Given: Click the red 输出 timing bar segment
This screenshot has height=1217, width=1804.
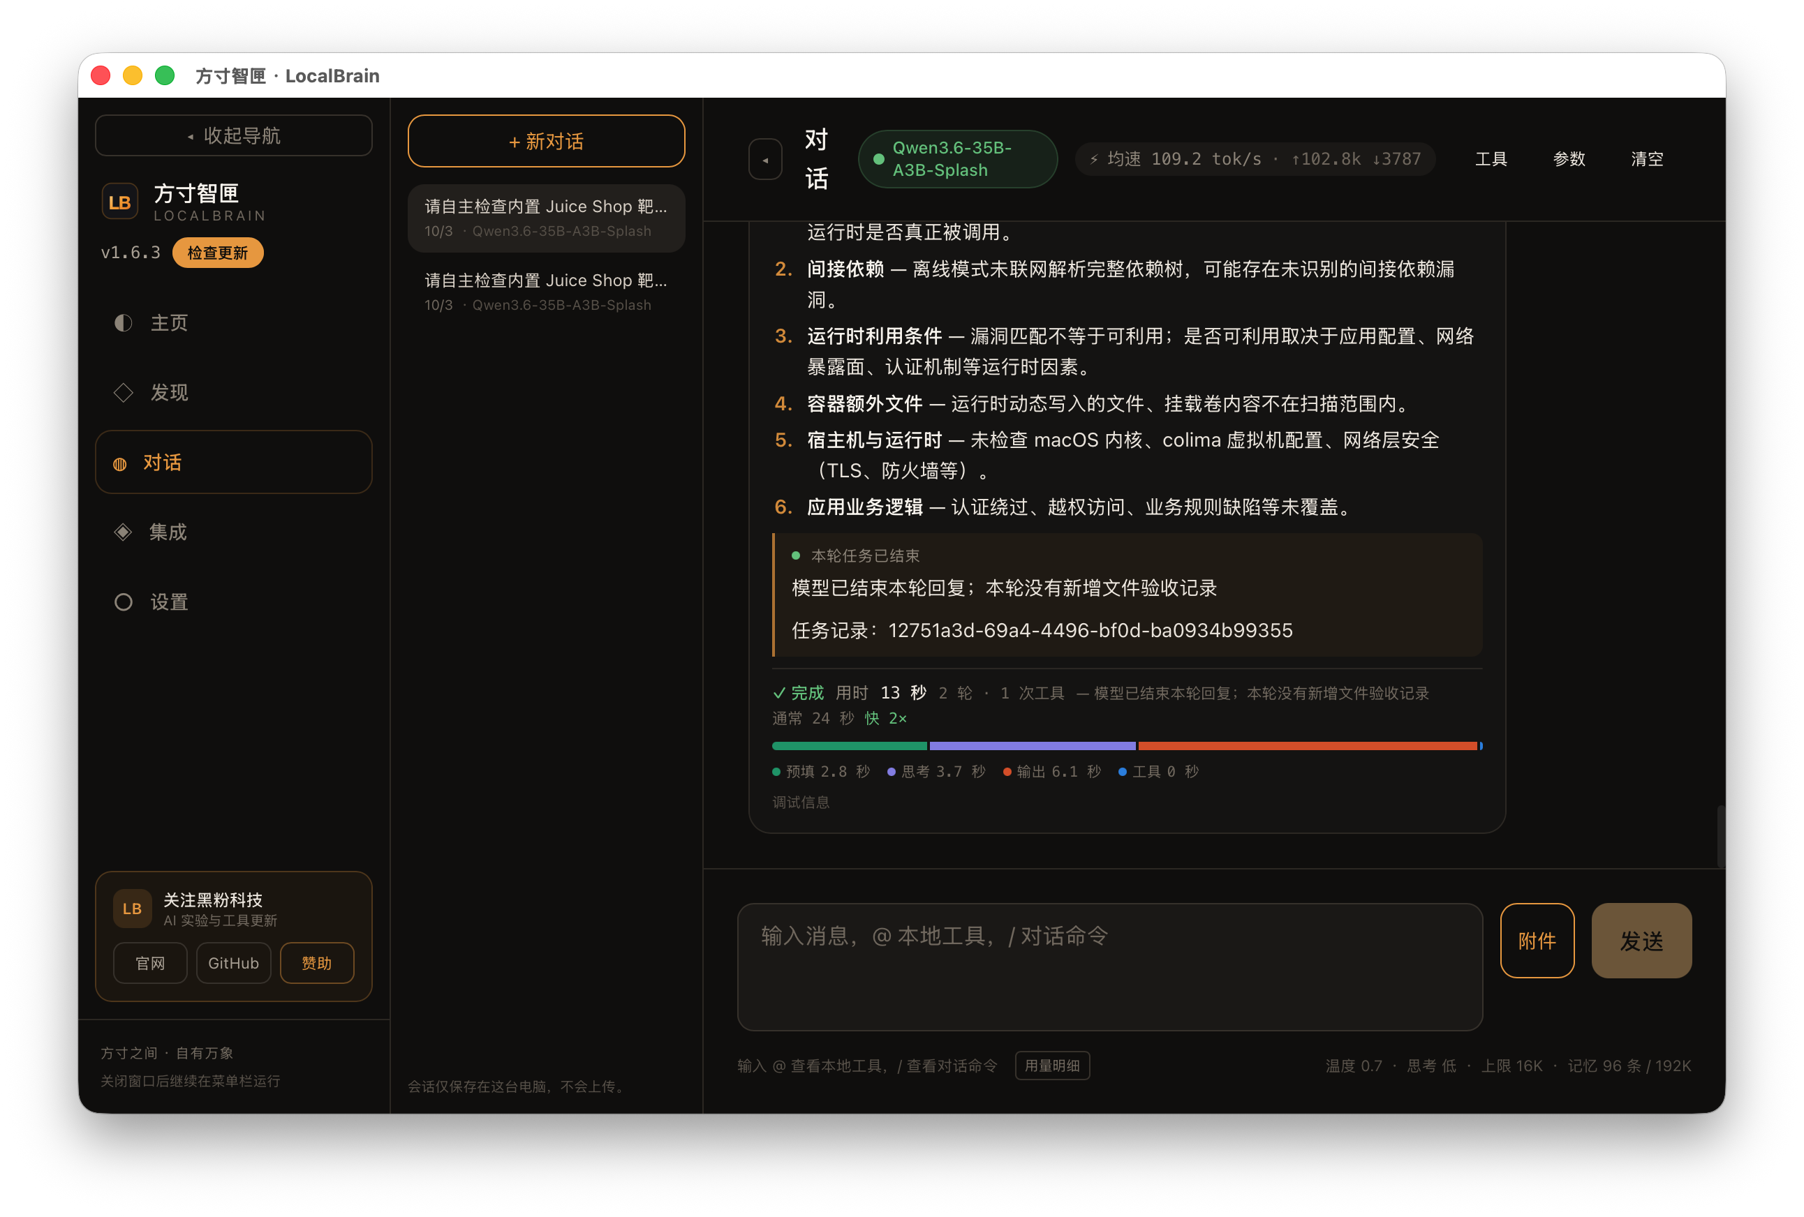Looking at the screenshot, I should [1308, 746].
